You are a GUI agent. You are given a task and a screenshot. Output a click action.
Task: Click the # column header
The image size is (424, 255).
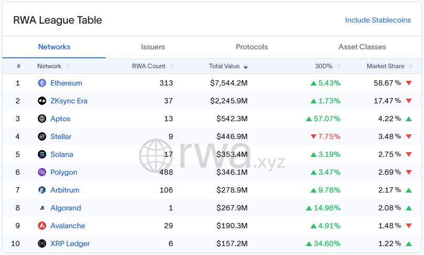[x=19, y=66]
